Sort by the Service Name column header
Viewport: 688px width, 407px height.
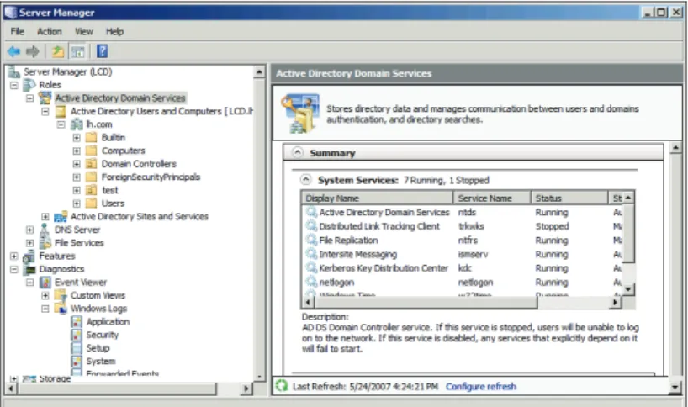pos(492,198)
